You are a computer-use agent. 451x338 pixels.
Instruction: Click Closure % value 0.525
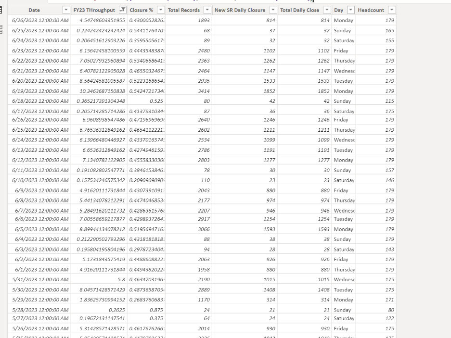pos(156,101)
